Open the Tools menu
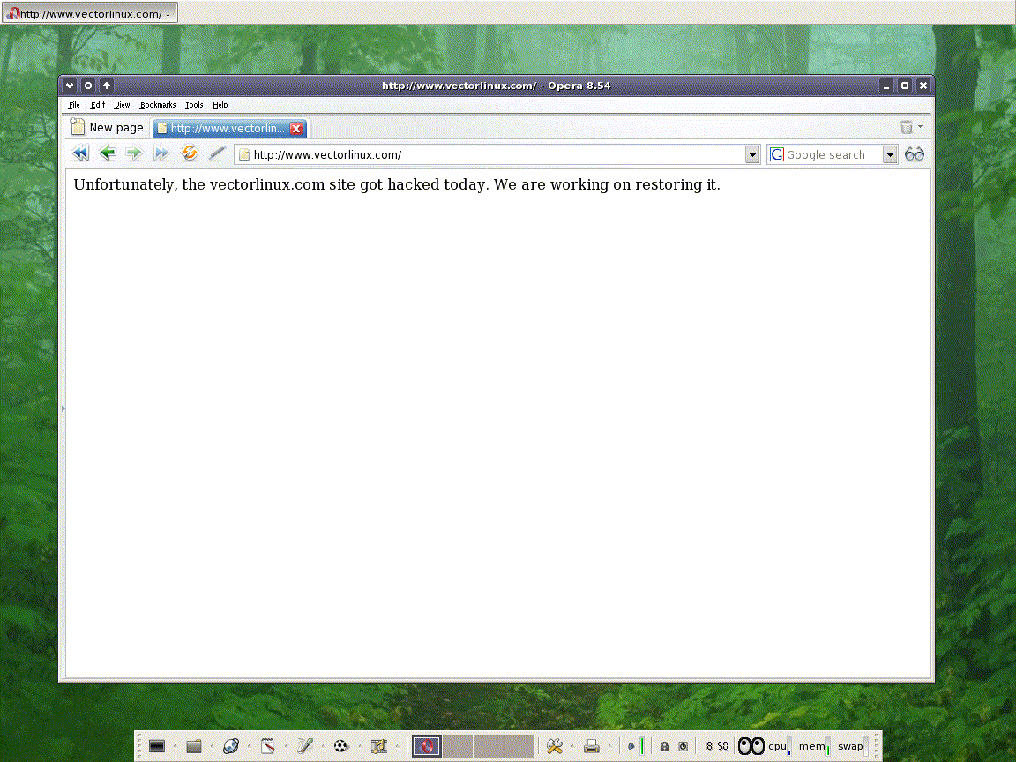This screenshot has width=1016, height=762. (x=194, y=105)
